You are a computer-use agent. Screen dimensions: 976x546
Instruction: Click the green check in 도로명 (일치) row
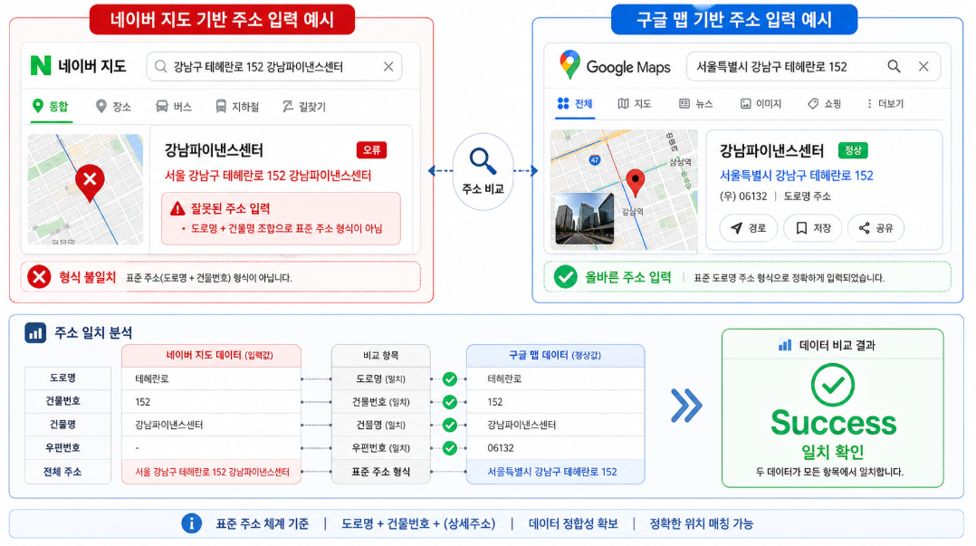coord(449,378)
